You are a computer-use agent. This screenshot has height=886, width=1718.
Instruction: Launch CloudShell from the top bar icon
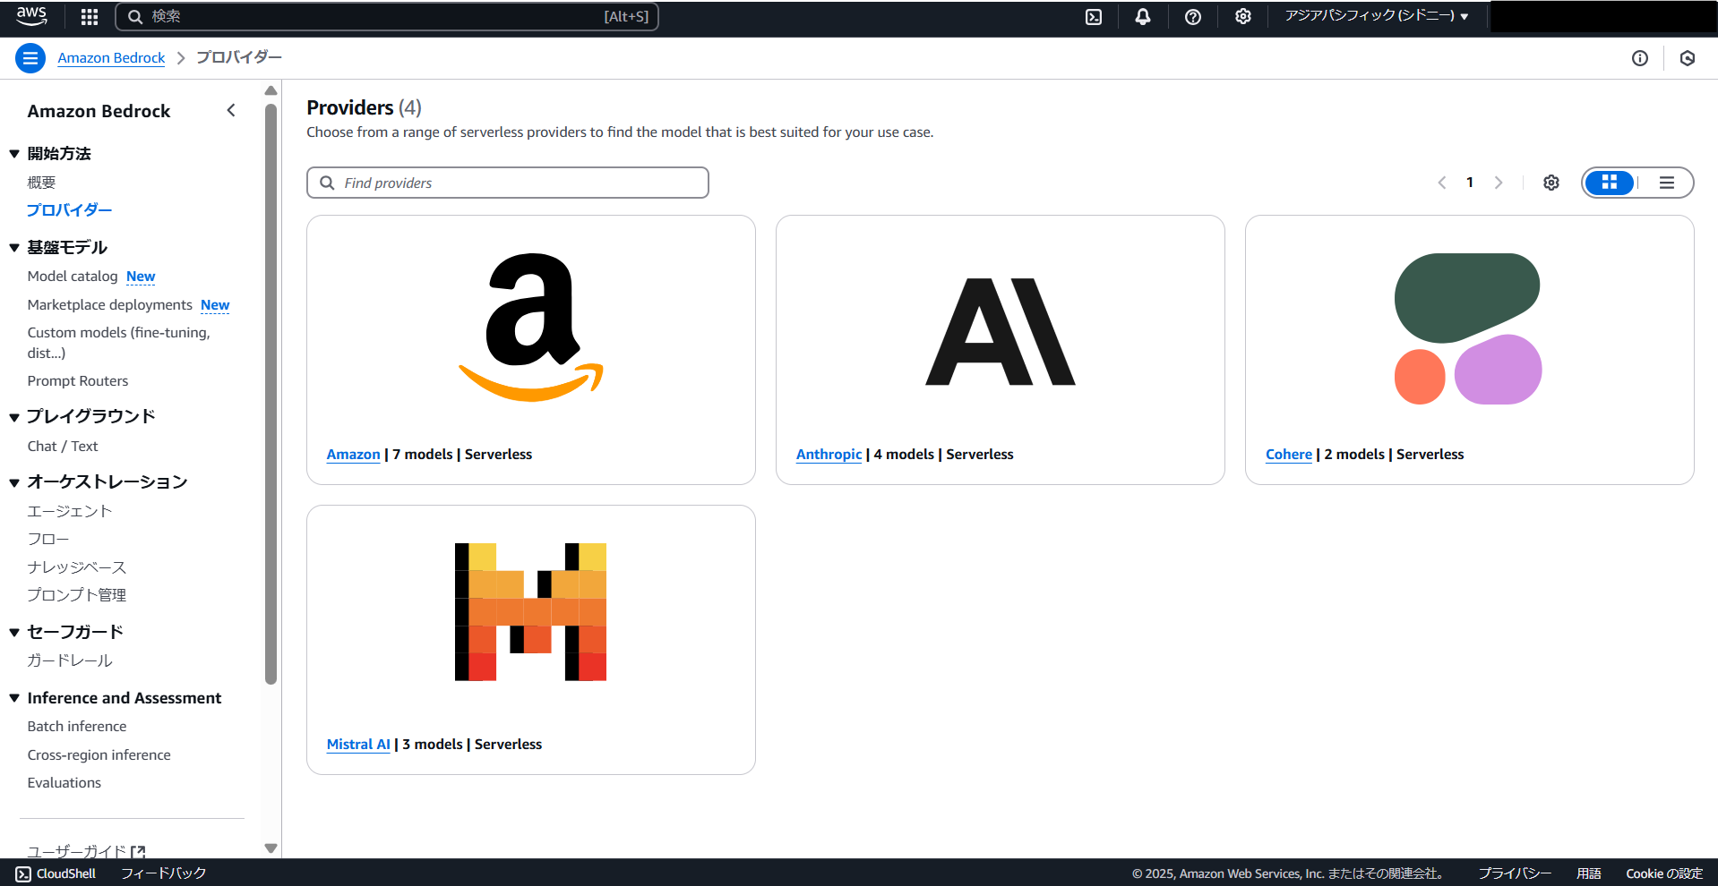pos(1094,16)
